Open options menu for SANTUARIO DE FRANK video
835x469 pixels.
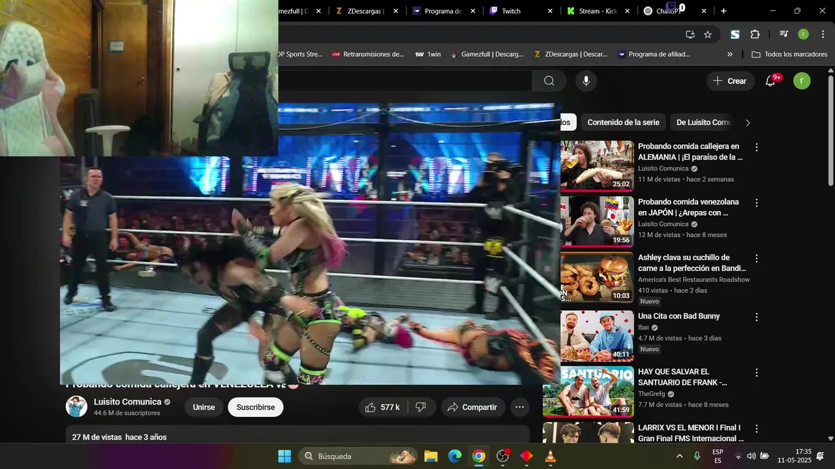point(757,373)
